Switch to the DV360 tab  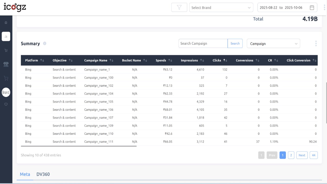tap(43, 174)
